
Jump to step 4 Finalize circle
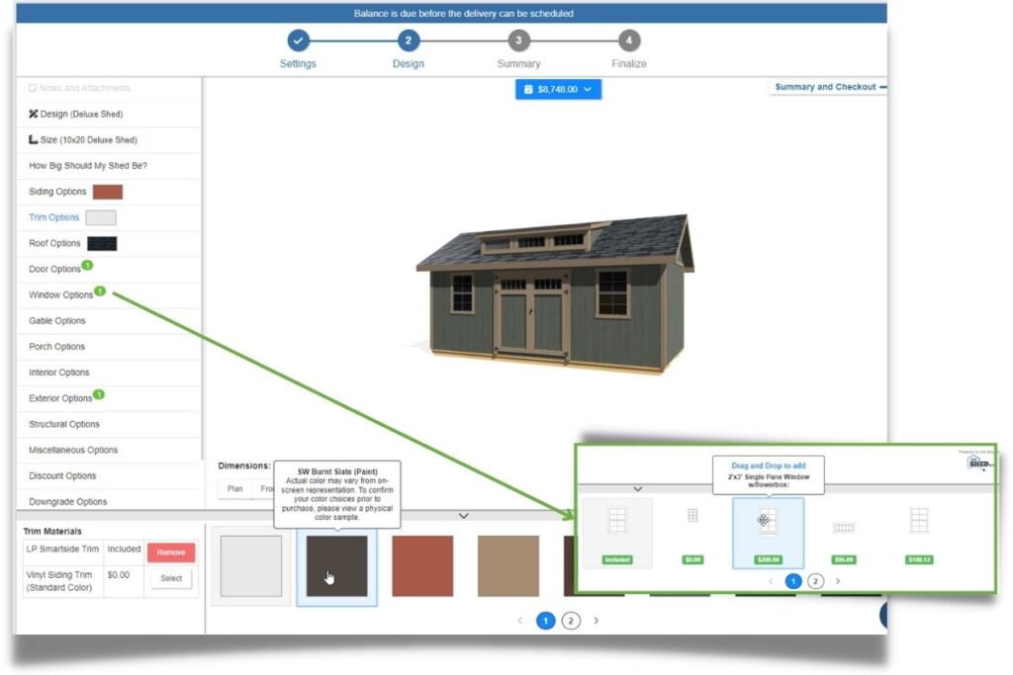628,41
